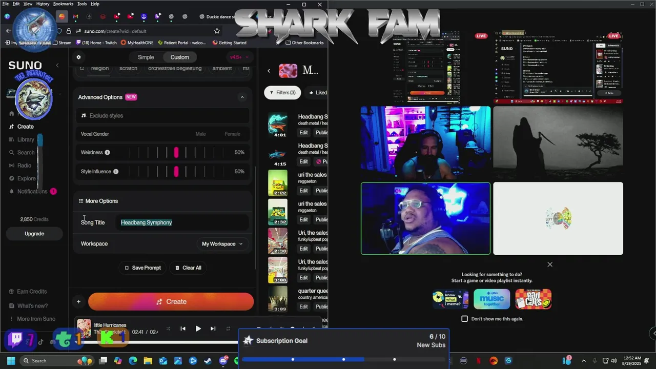This screenshot has width=656, height=369.
Task: Launch the Music Together activity
Action: (492, 299)
